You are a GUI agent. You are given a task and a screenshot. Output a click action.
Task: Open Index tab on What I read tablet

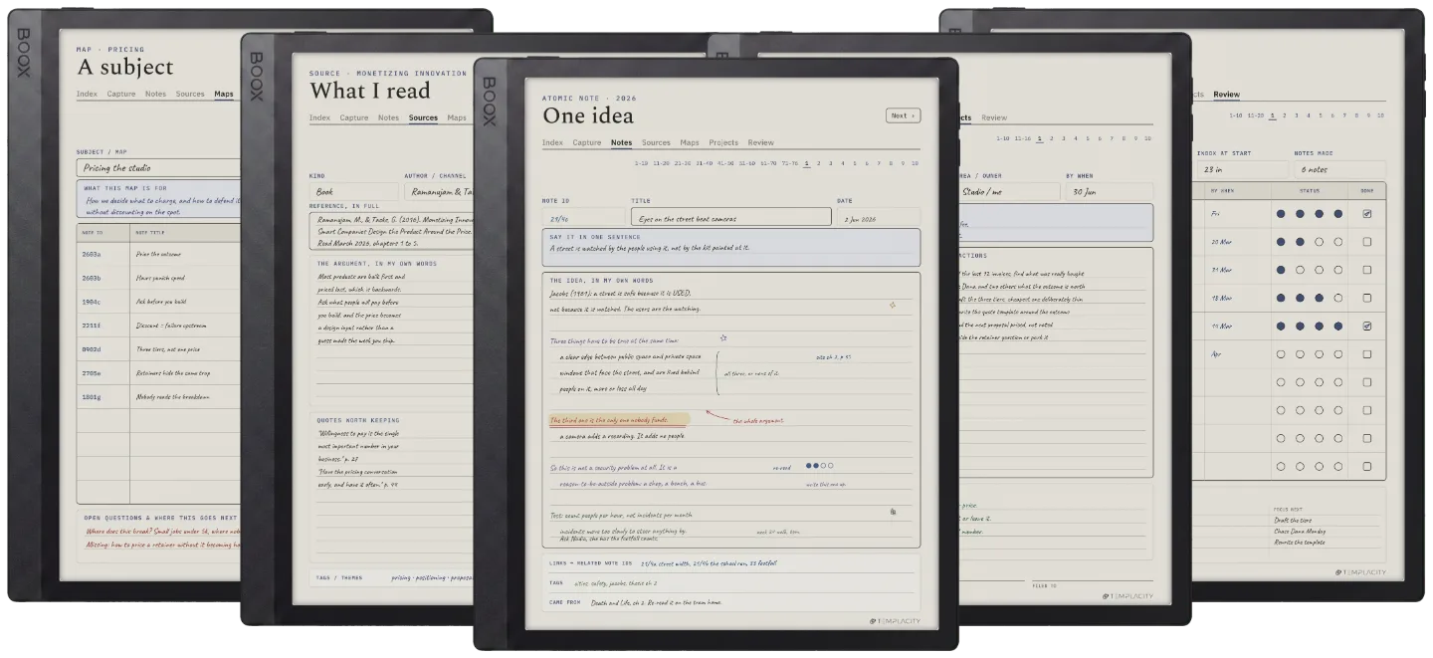319,117
